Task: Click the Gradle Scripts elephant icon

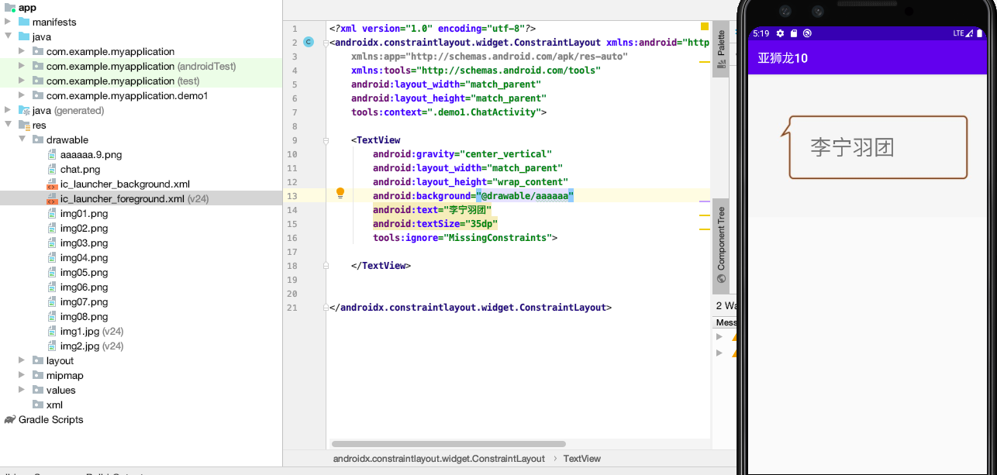Action: point(9,420)
